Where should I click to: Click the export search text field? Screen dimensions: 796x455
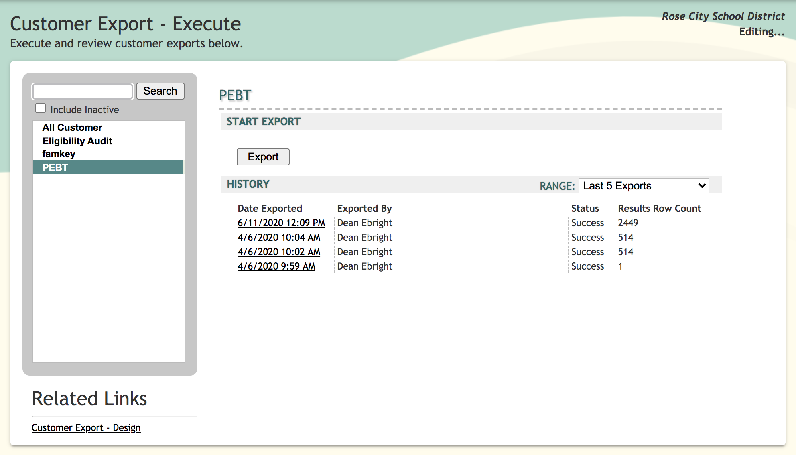click(x=83, y=91)
